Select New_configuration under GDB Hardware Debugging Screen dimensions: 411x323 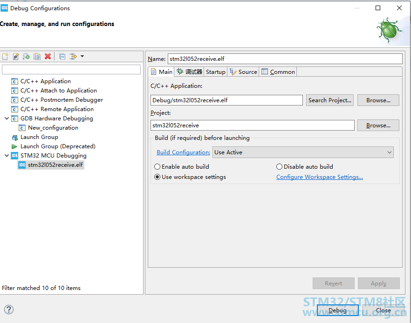(x=53, y=128)
